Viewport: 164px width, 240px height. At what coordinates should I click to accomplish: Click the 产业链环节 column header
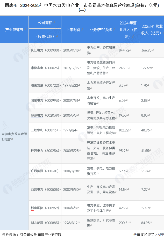[x=14, y=29]
